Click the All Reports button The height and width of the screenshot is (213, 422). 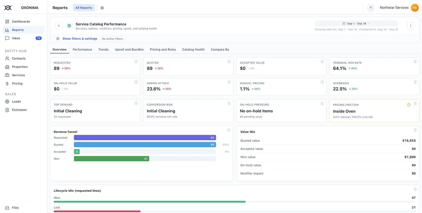(84, 8)
